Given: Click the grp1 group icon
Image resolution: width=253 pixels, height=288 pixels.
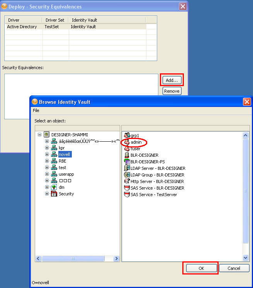Looking at the screenshot, I should 127,136.
